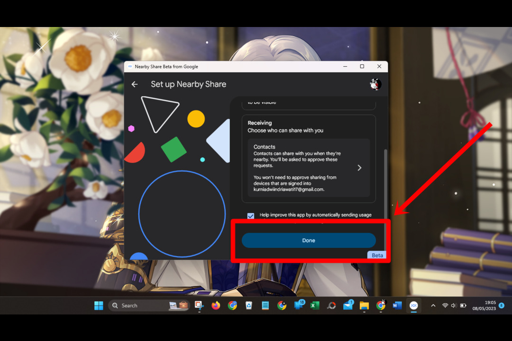Open the Chrome icon next to File Explorer
512x341 pixels.
pyautogui.click(x=381, y=305)
